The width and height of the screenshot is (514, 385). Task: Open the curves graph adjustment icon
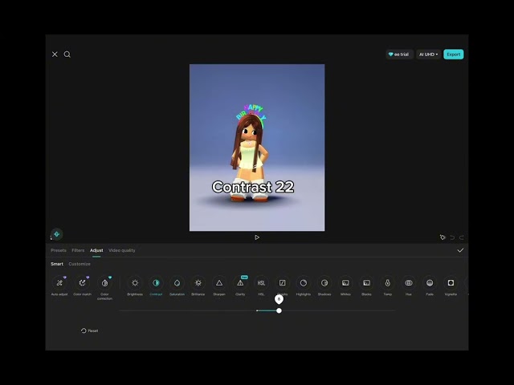(x=282, y=283)
